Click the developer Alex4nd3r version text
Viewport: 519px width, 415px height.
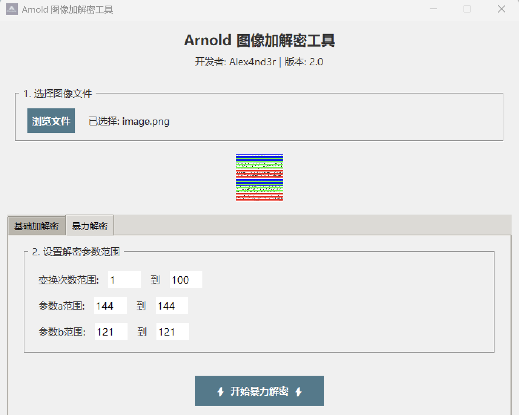click(259, 62)
